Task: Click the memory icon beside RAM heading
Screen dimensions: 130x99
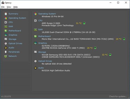Action: 35,30
